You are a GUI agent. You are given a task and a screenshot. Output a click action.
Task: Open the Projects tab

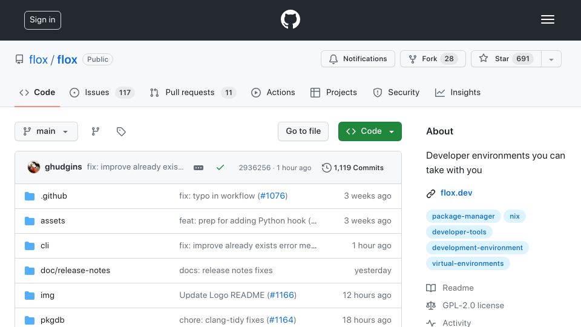[333, 92]
